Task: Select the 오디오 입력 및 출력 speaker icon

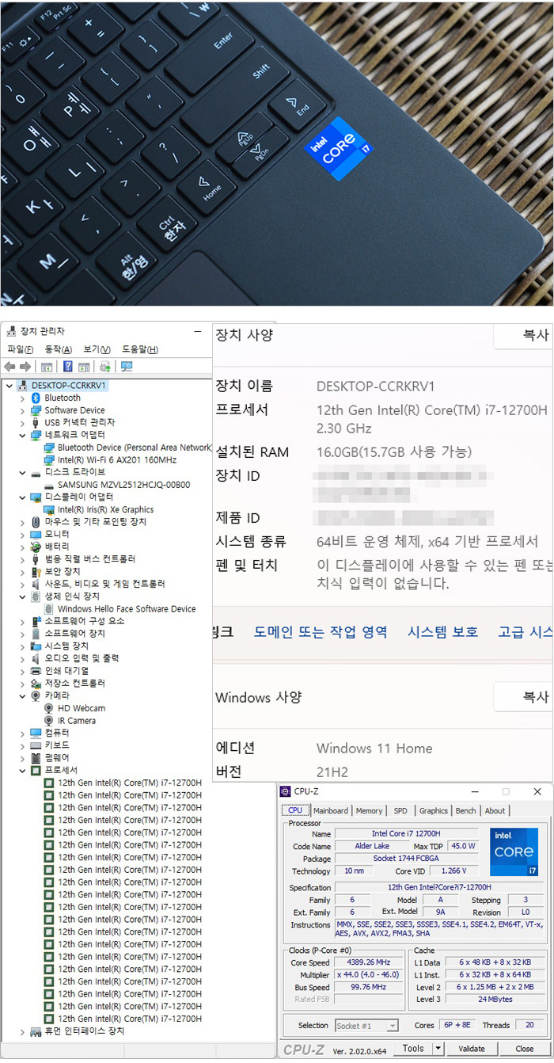Action: pos(36,658)
